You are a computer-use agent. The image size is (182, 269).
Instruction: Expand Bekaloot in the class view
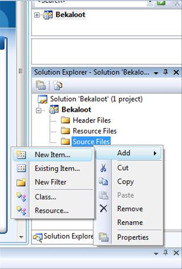(37, 15)
